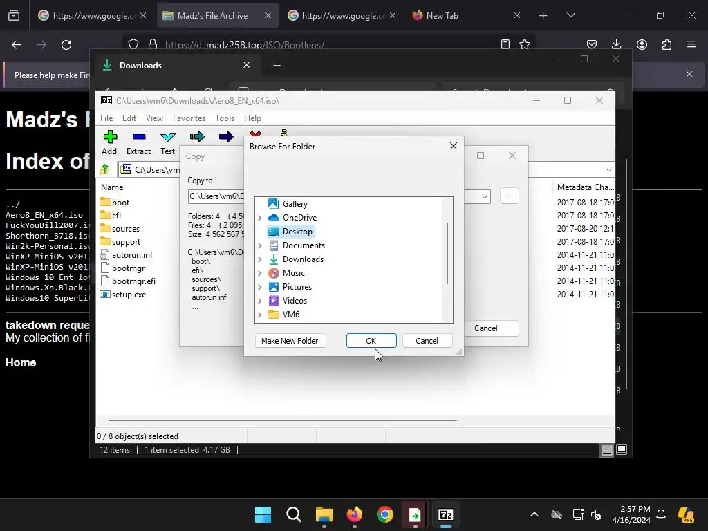Click Cancel in Browse For Folder dialog

coord(427,341)
